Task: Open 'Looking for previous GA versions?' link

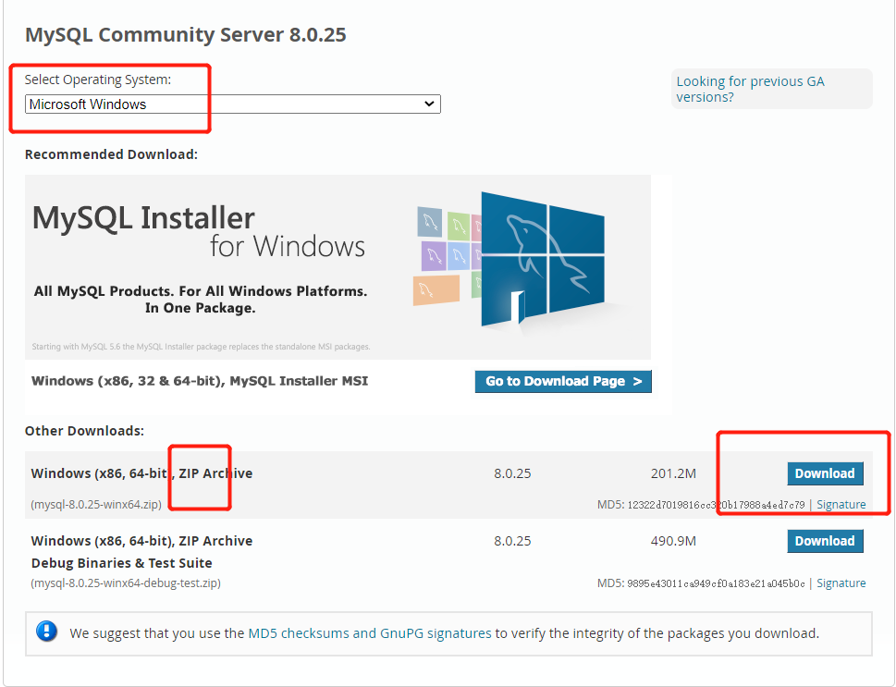Action: (750, 89)
